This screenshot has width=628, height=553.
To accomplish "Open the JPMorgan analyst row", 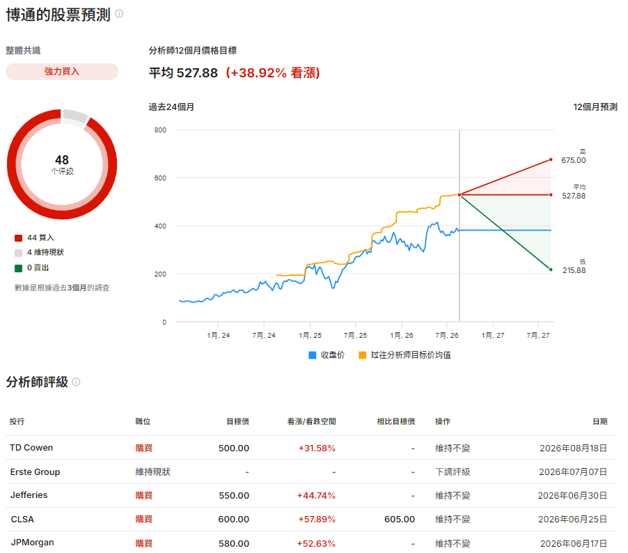I will (312, 543).
